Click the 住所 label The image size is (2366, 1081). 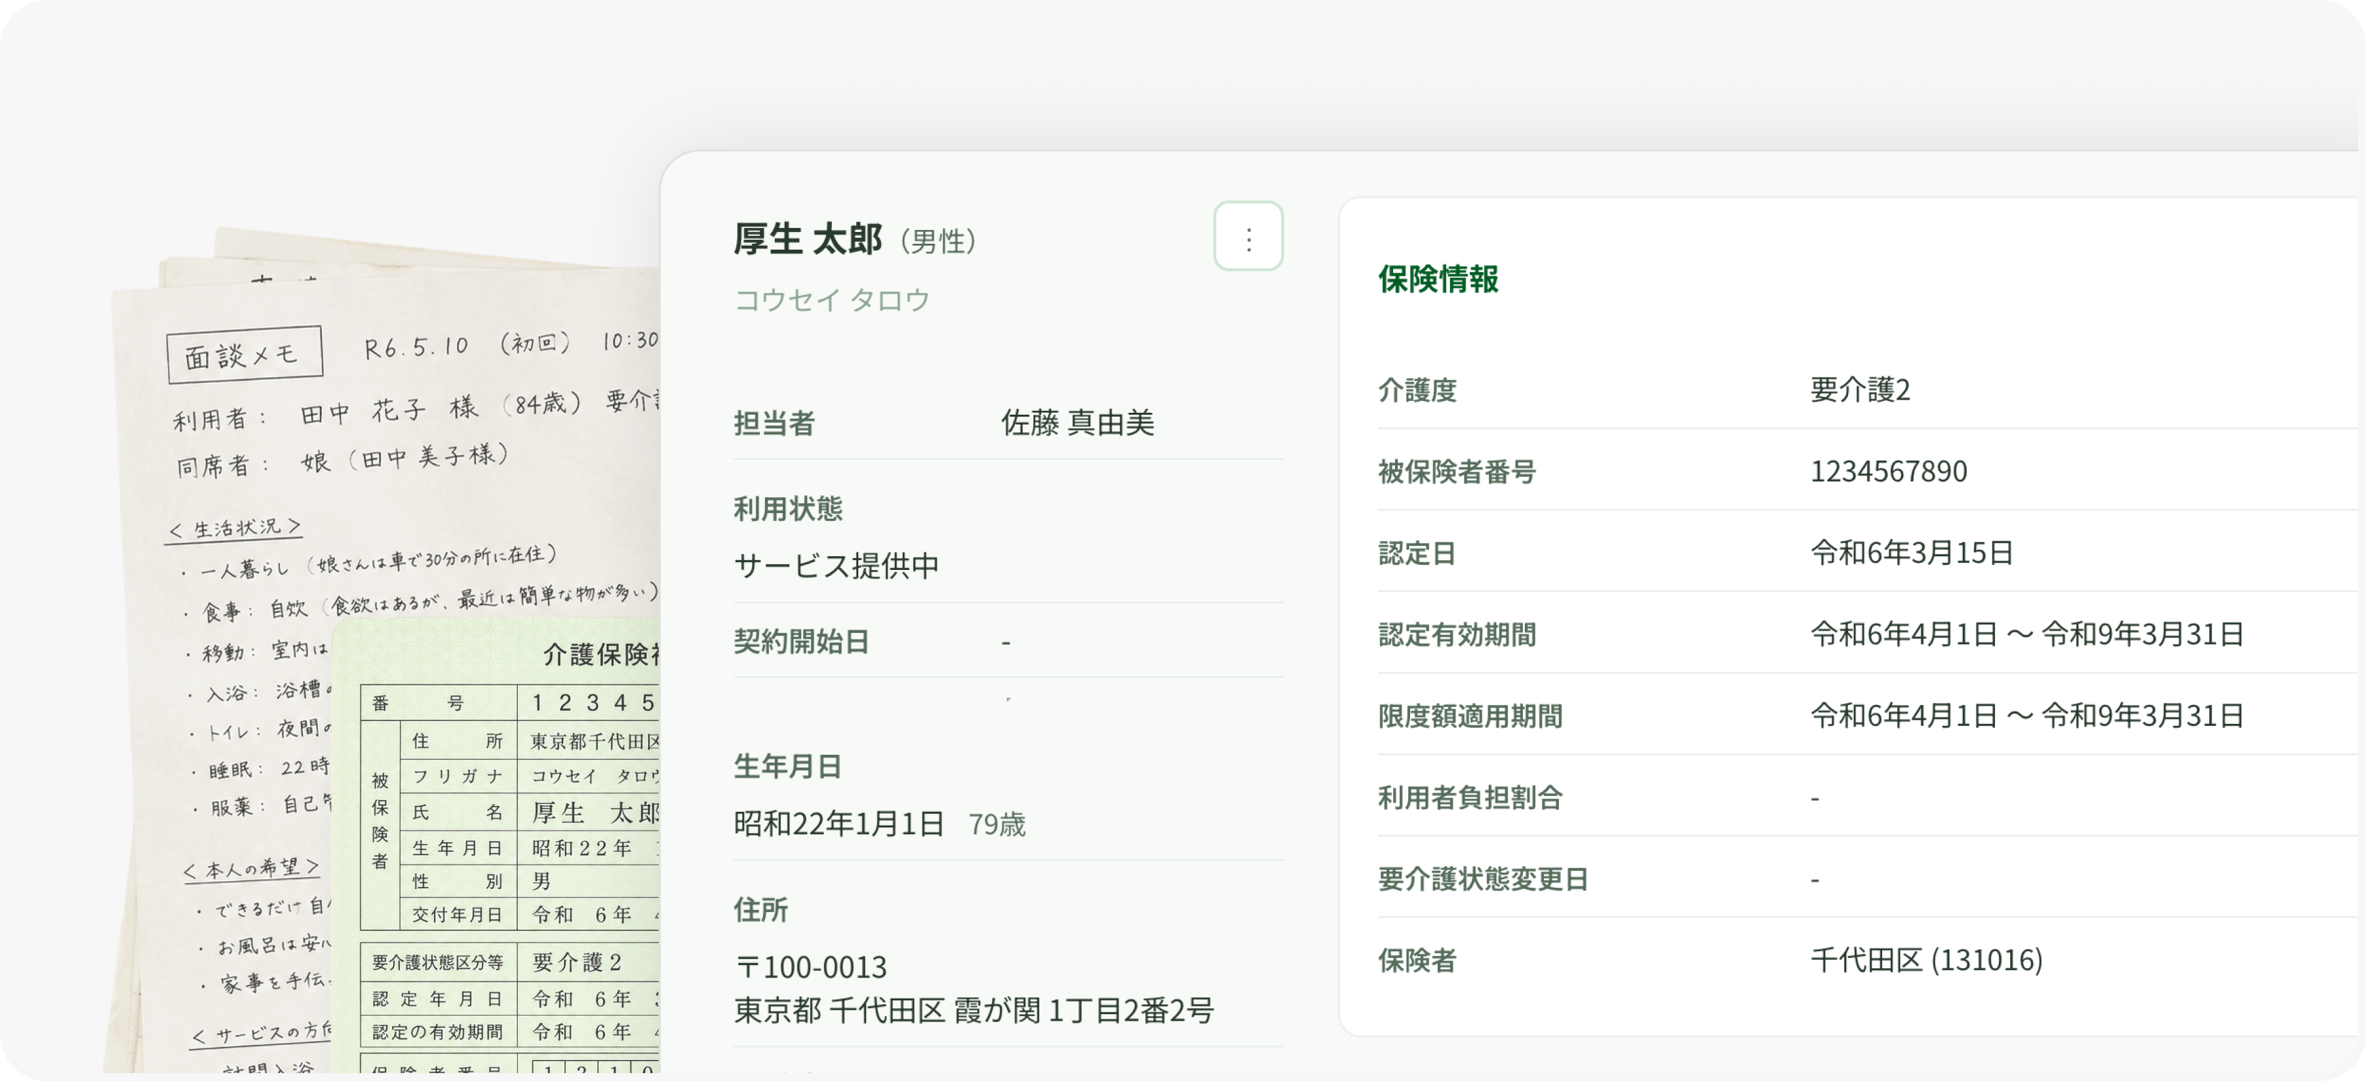coord(760,910)
